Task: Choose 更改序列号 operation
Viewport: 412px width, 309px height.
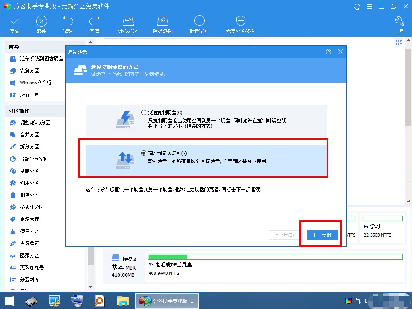Action: [27, 268]
